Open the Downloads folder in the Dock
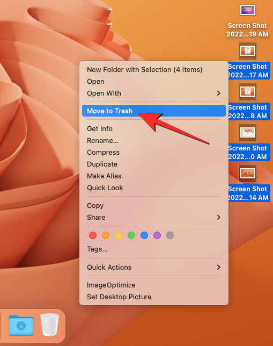The height and width of the screenshot is (346, 273). (x=21, y=325)
